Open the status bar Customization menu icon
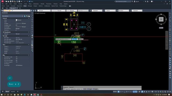This screenshot has width=172, height=96. 170,92
